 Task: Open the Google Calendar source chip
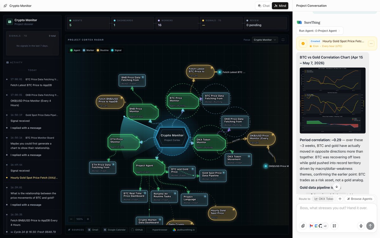pyautogui.click(x=115, y=230)
